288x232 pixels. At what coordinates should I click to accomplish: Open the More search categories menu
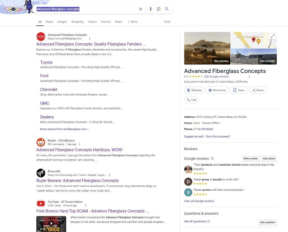(132, 22)
